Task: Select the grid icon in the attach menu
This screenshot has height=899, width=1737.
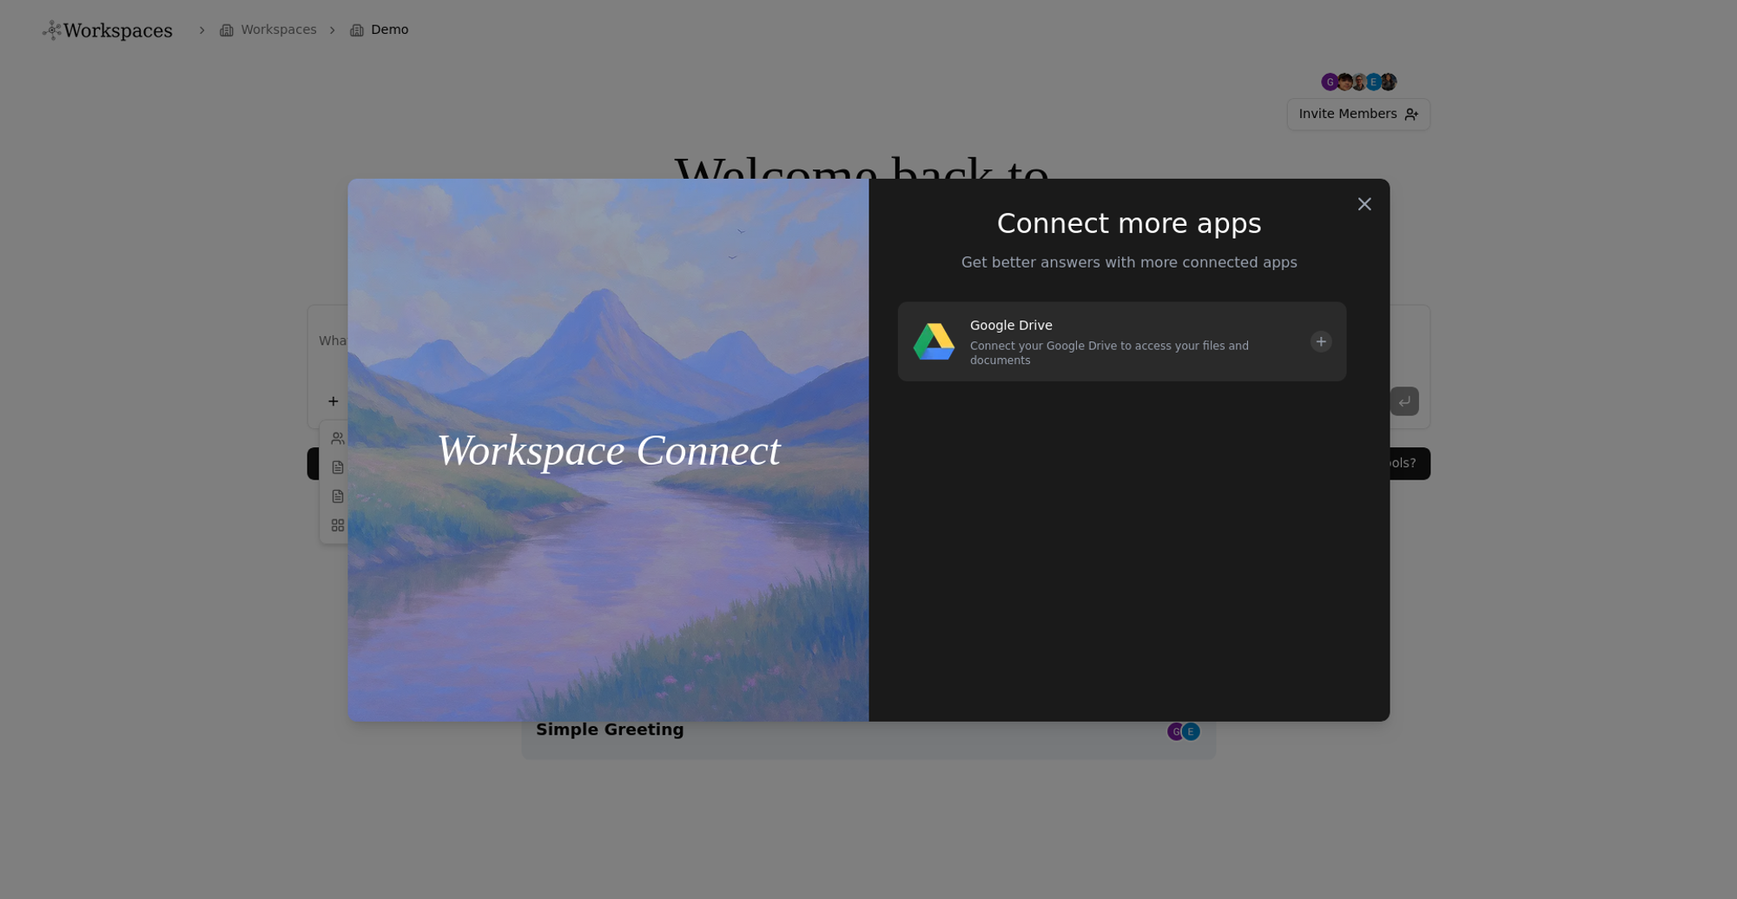Action: point(338,526)
